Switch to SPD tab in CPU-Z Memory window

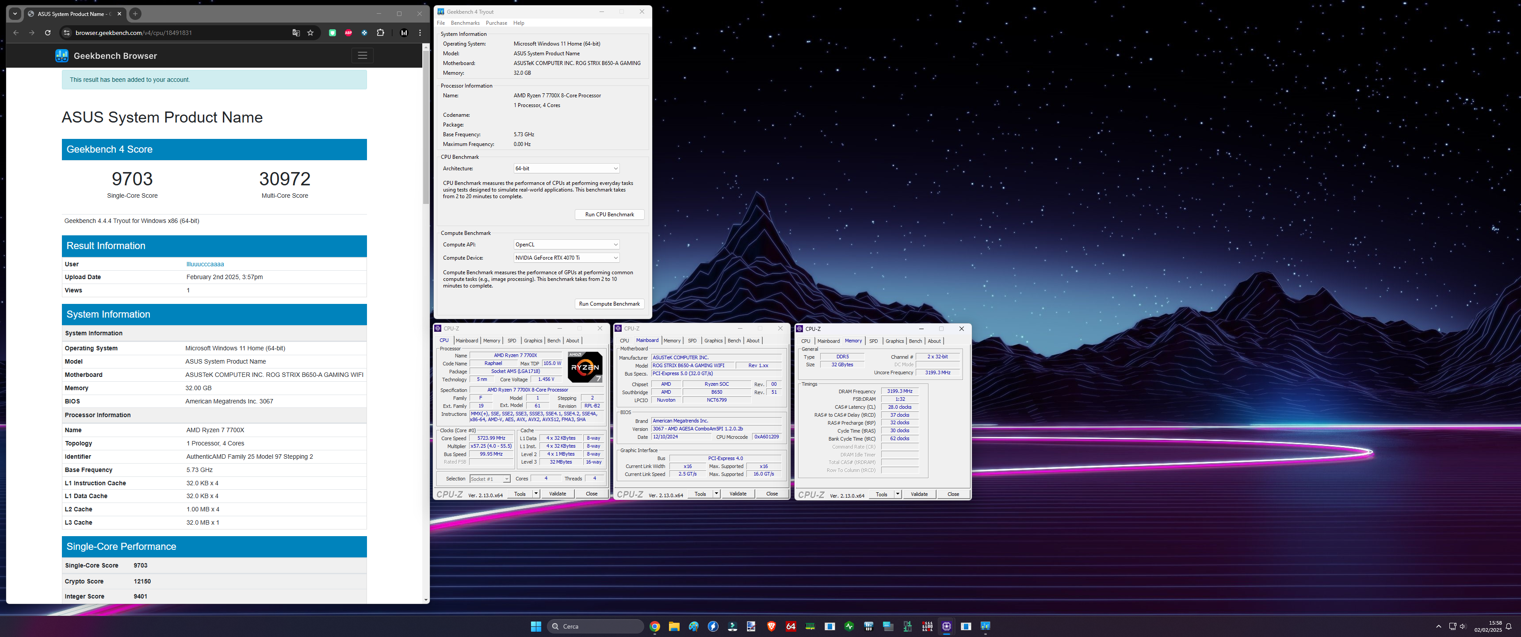point(873,341)
